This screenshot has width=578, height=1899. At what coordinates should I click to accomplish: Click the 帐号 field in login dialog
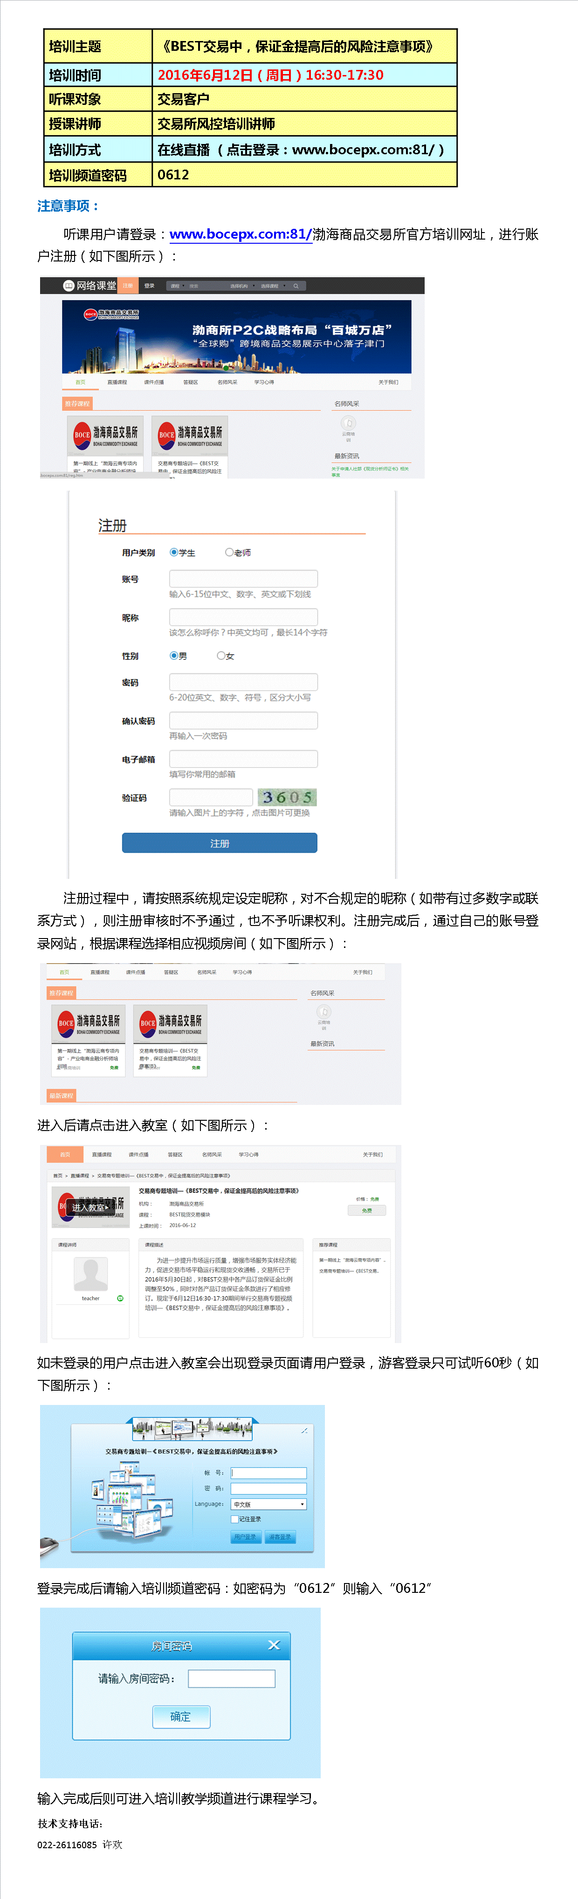(268, 1473)
